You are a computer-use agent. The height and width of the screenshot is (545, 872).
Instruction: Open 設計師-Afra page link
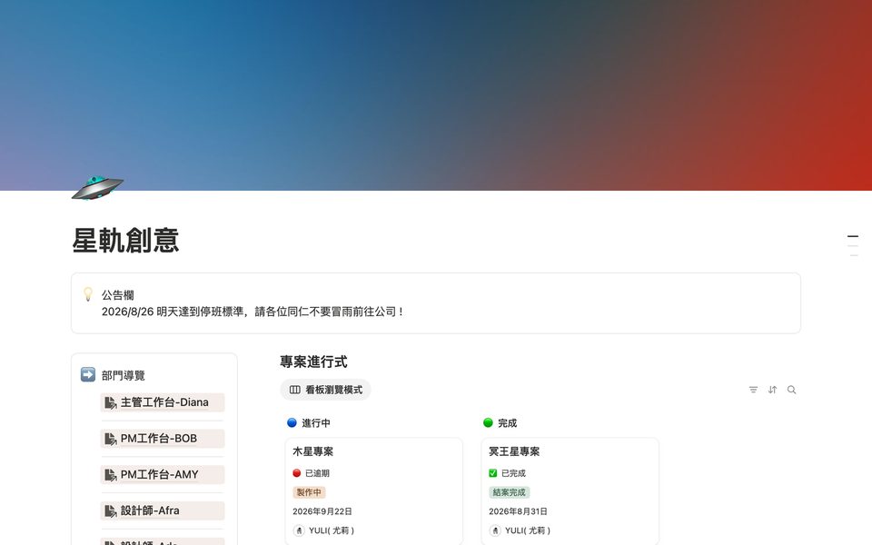tap(163, 510)
